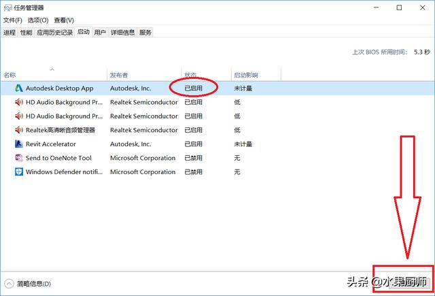Click the Send to OneNote Tool icon
Screen dimensions: 435x296
(18, 158)
